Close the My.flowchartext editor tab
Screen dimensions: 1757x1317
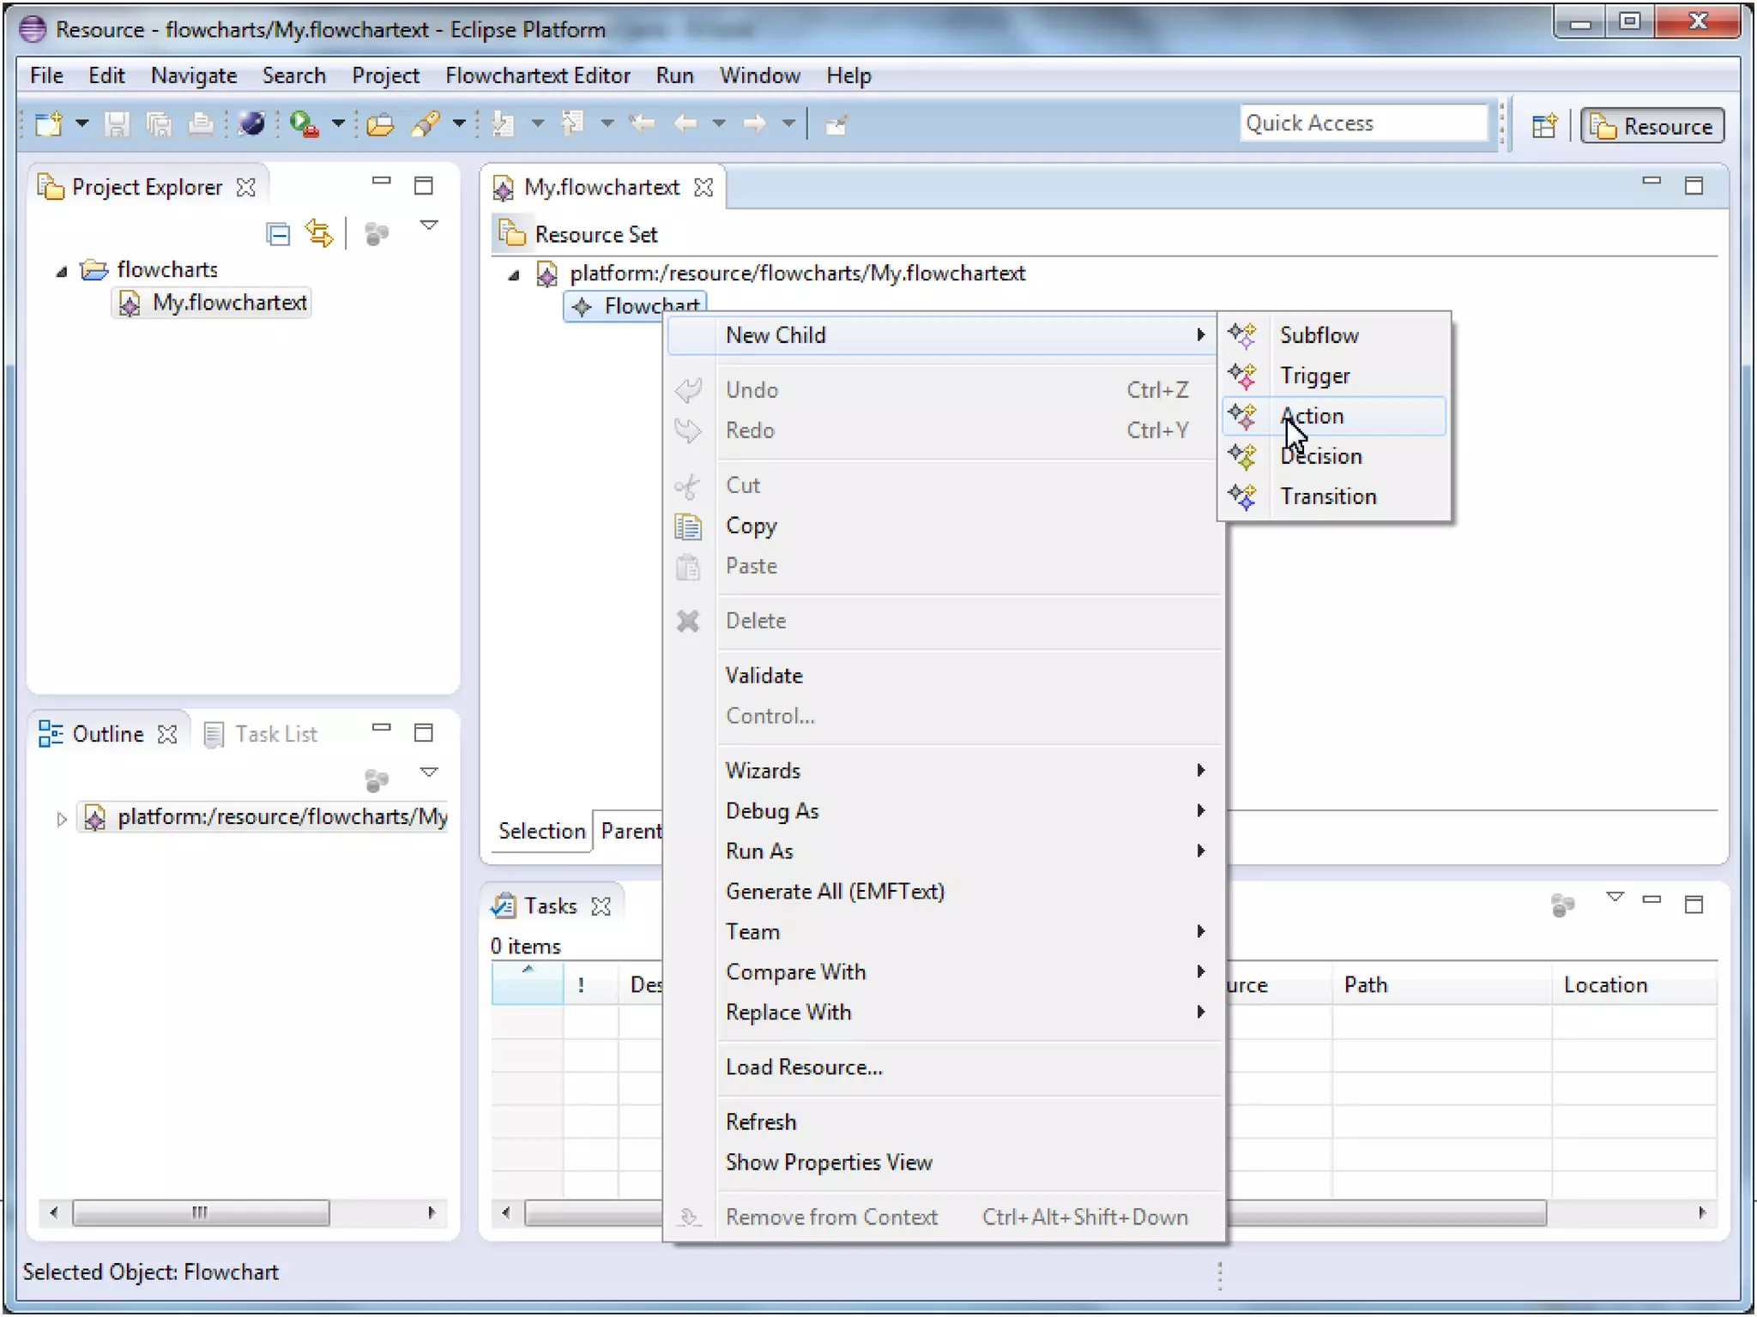pos(703,187)
